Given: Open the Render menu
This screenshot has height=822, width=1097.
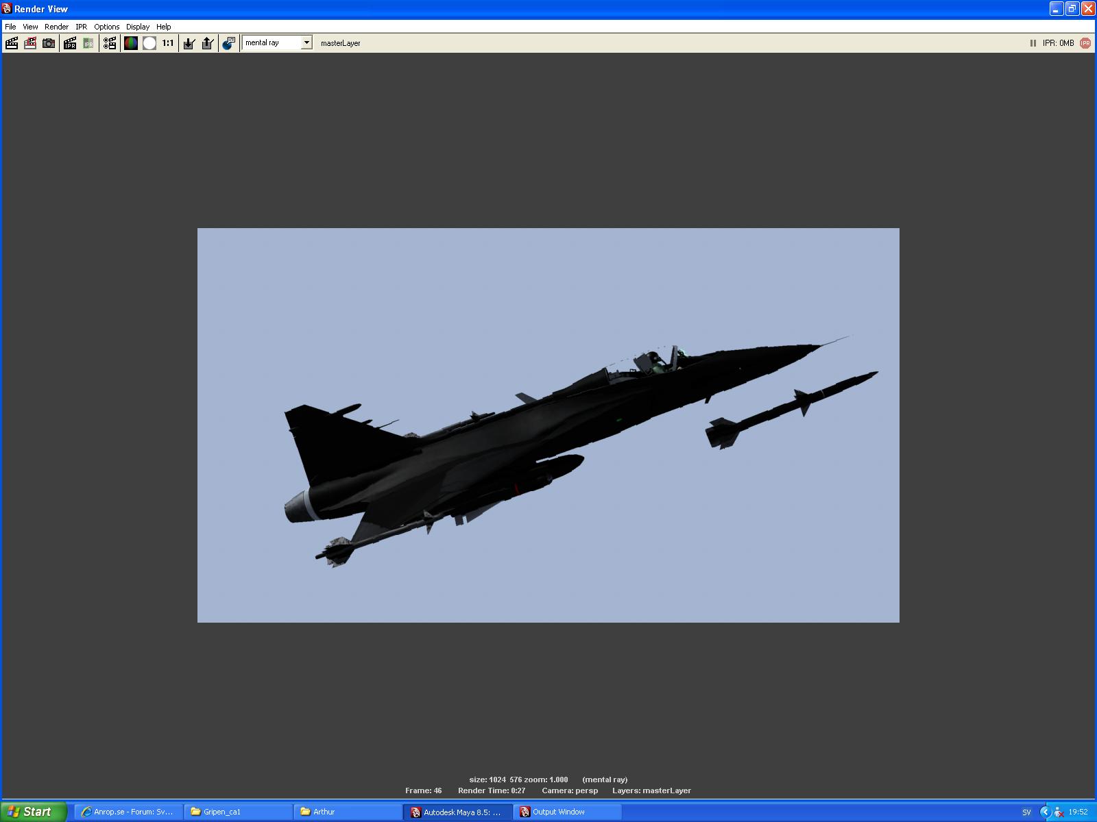Looking at the screenshot, I should pos(56,27).
